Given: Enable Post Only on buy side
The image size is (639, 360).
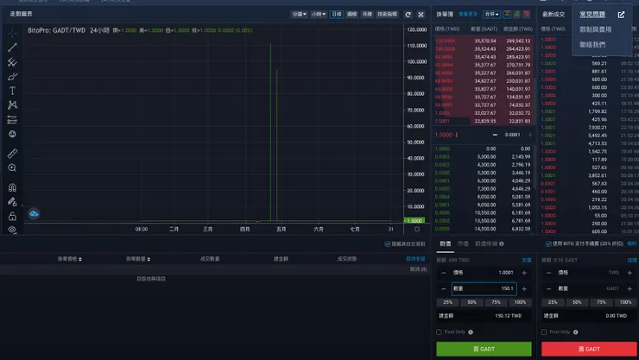Looking at the screenshot, I should 439,332.
